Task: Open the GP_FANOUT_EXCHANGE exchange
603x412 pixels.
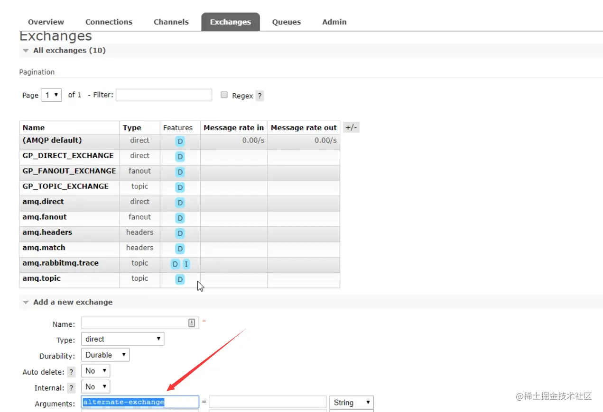Action: [69, 171]
